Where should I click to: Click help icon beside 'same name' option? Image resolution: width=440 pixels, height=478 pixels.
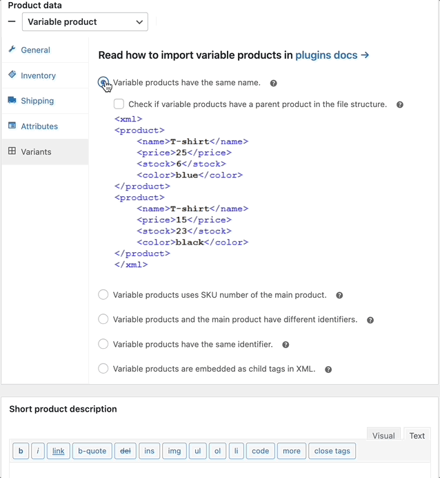coord(274,84)
